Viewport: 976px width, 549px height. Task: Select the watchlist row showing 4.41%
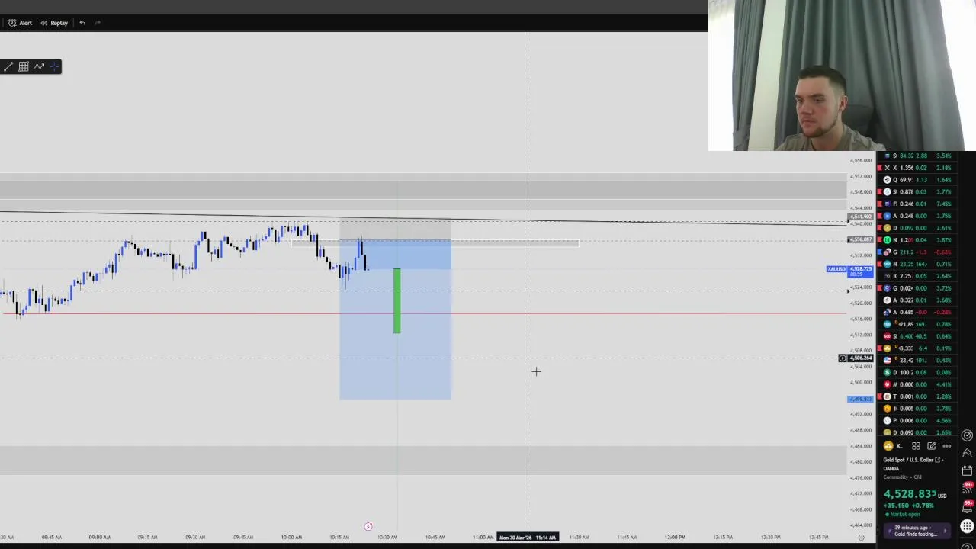click(x=917, y=384)
